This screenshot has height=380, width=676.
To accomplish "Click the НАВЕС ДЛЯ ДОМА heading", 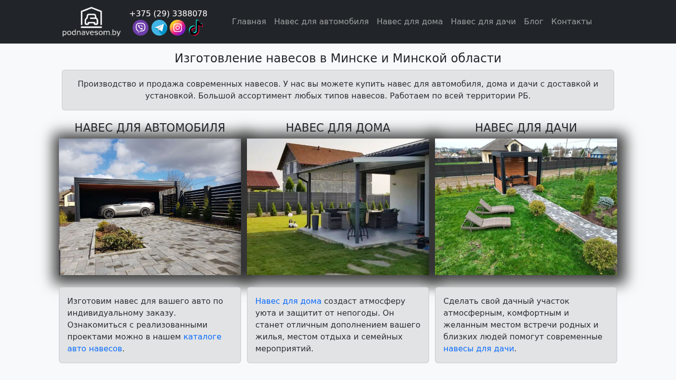I will click(x=338, y=128).
